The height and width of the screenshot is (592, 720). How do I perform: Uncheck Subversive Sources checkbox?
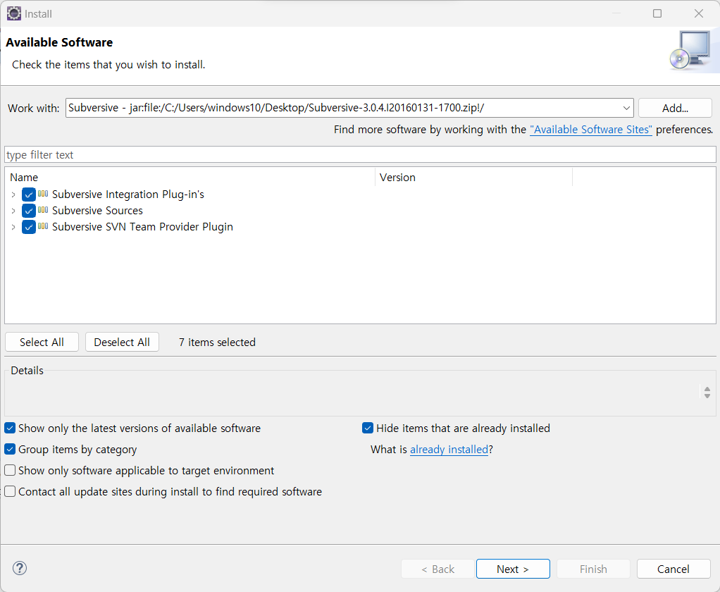point(28,211)
